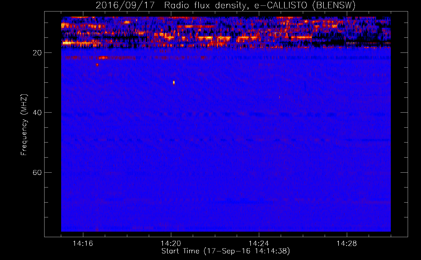The height and width of the screenshot is (260, 421).
Task: Click the 'Frequency (MHZ)' axis label
Action: tap(24, 125)
